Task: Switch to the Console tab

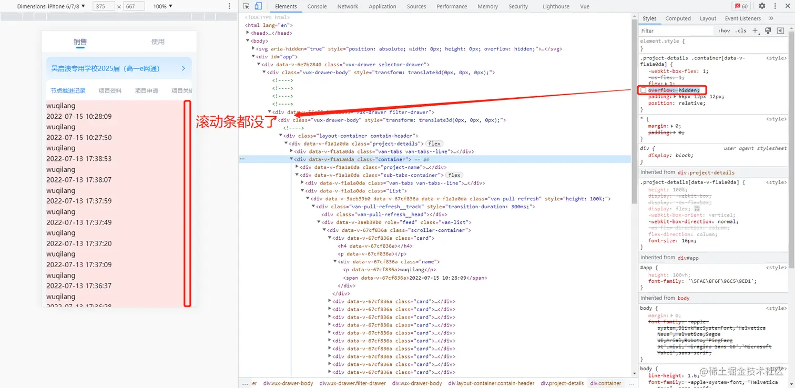Action: point(317,6)
